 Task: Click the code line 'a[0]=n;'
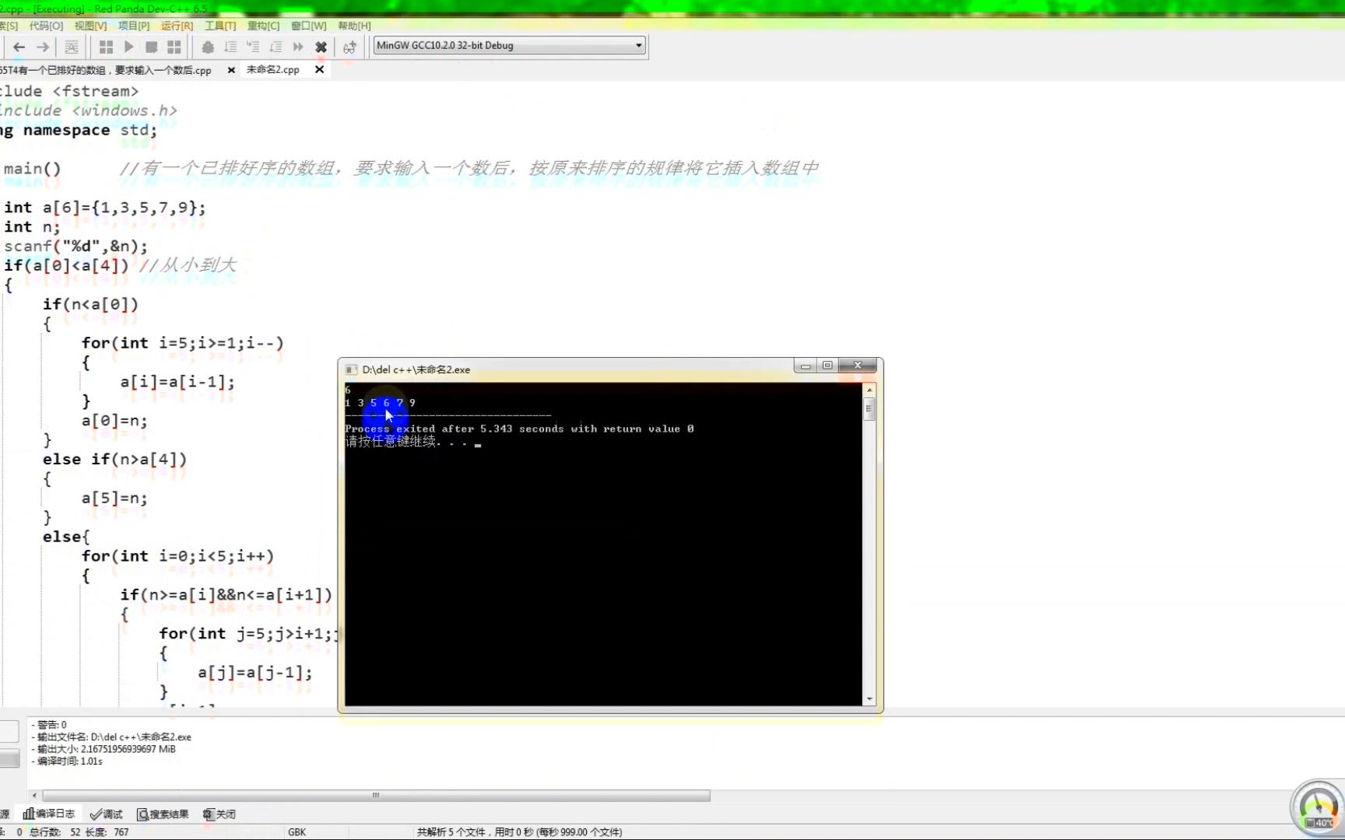pyautogui.click(x=114, y=421)
